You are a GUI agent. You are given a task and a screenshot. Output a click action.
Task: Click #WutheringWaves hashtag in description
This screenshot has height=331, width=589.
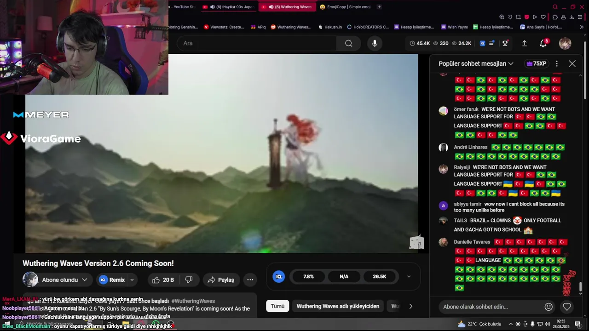193,301
